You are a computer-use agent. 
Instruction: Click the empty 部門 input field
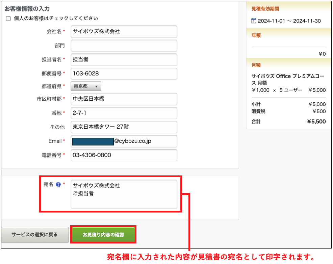(124, 45)
